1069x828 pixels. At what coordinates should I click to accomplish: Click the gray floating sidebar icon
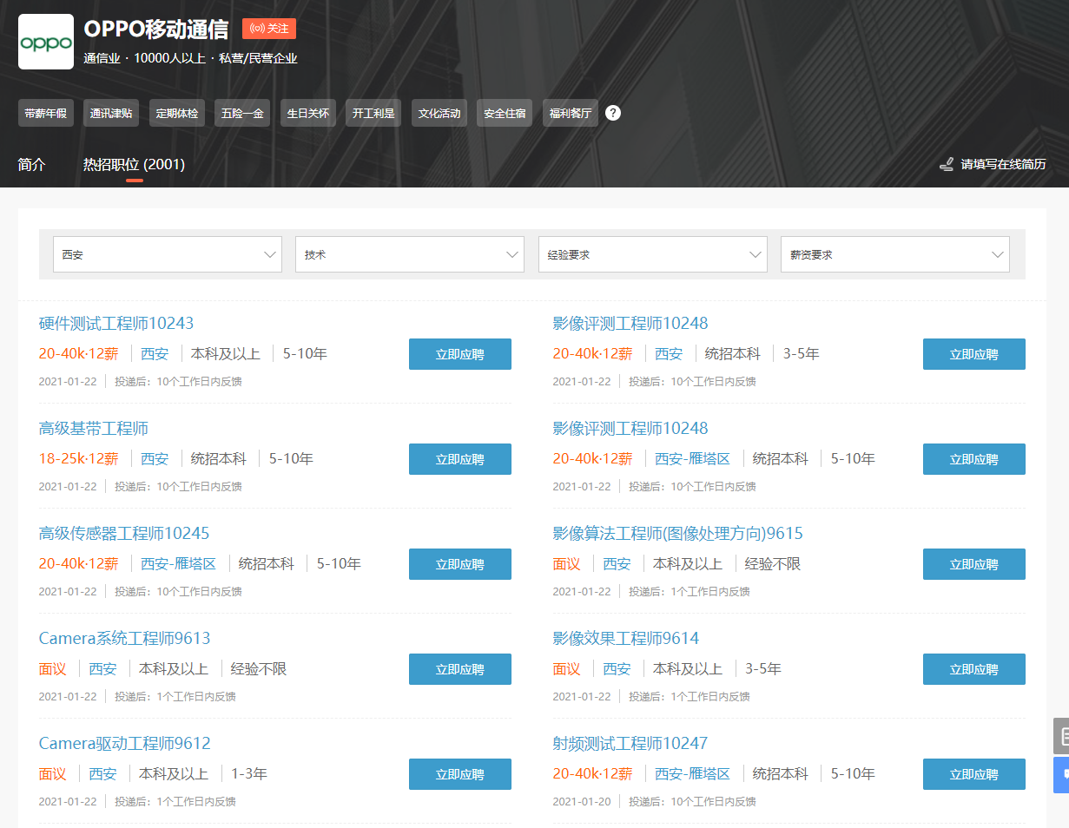[1061, 735]
